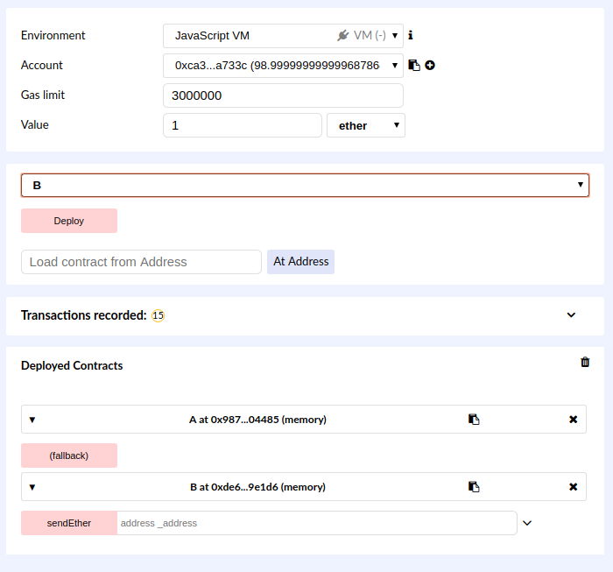Click the Gas limit input field

coord(283,95)
